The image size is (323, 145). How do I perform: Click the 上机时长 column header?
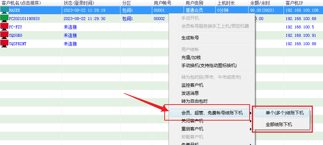[226, 3]
